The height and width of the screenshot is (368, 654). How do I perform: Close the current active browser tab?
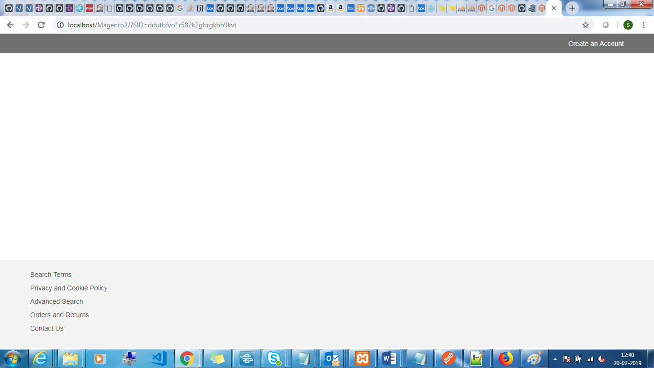(x=554, y=8)
